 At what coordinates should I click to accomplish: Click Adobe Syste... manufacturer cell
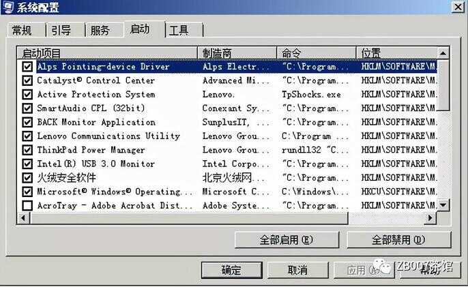(235, 206)
